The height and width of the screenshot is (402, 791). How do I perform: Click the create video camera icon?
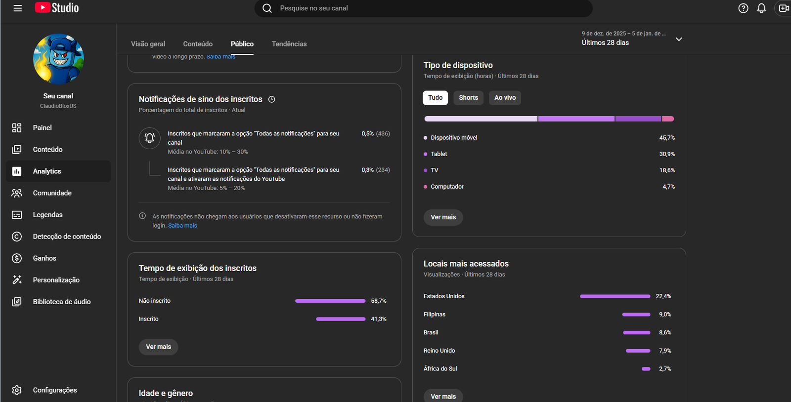[784, 8]
